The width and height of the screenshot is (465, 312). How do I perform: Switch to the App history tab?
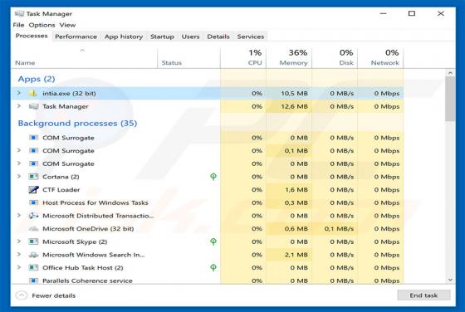pos(124,37)
